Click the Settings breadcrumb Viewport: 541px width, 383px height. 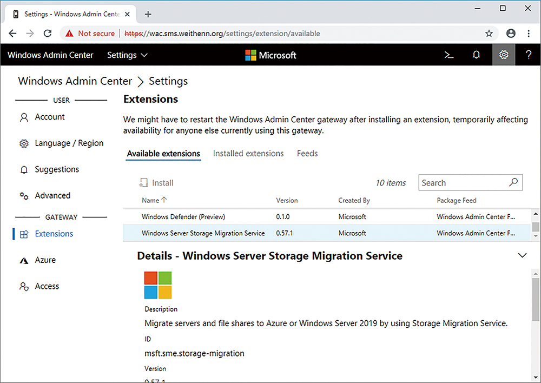tap(168, 81)
